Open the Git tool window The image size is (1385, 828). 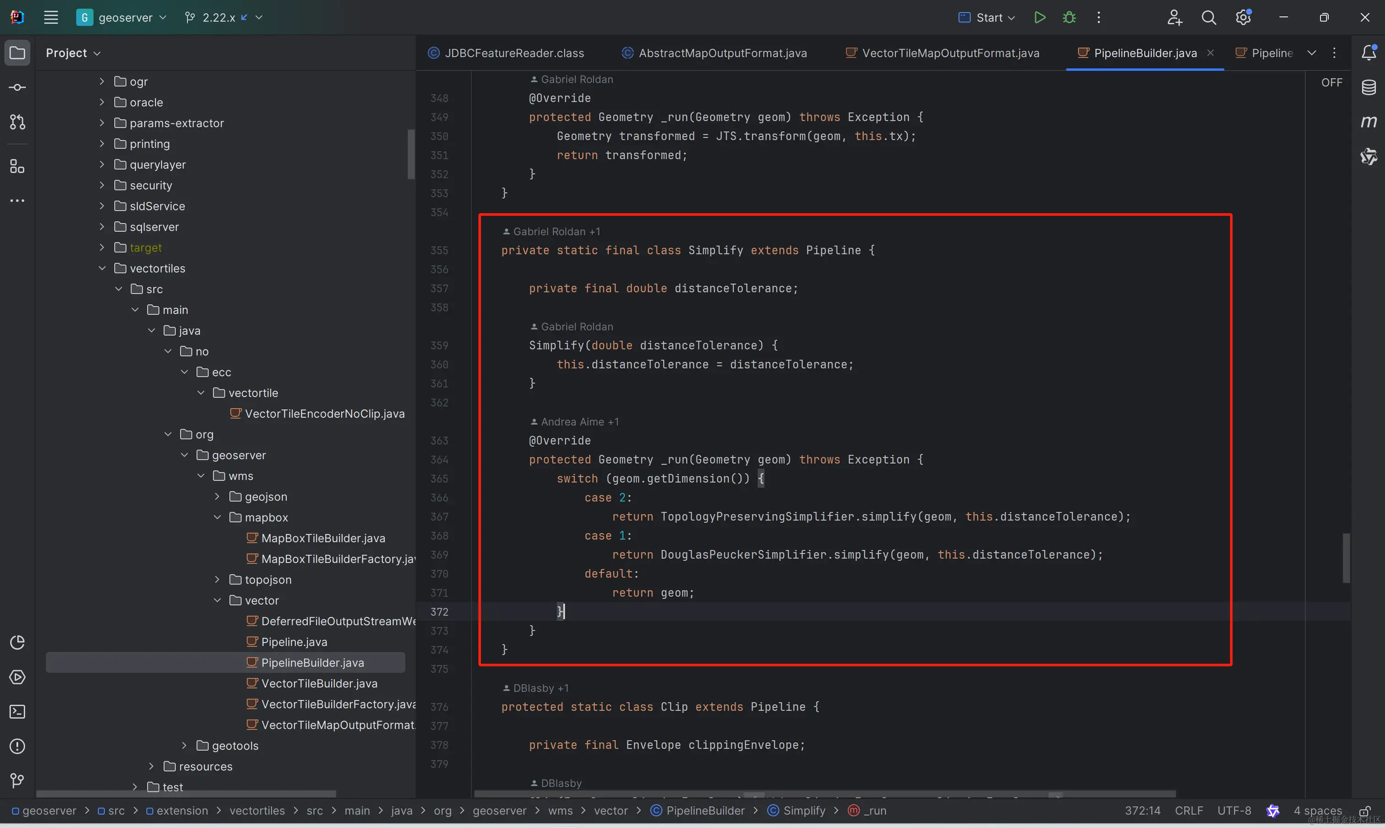click(17, 781)
